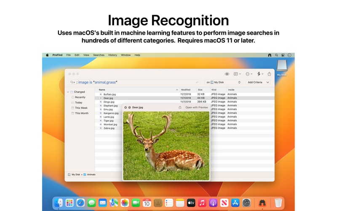Viewport: 337px width, 211px height.
Task: Toggle the Quick Look eye icon in toolbar
Action: point(227,74)
